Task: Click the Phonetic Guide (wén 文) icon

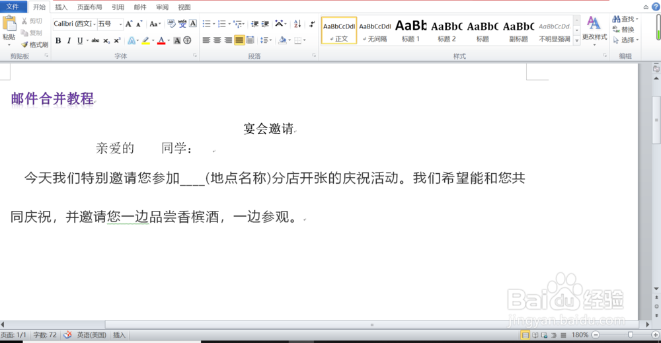Action: [x=182, y=24]
